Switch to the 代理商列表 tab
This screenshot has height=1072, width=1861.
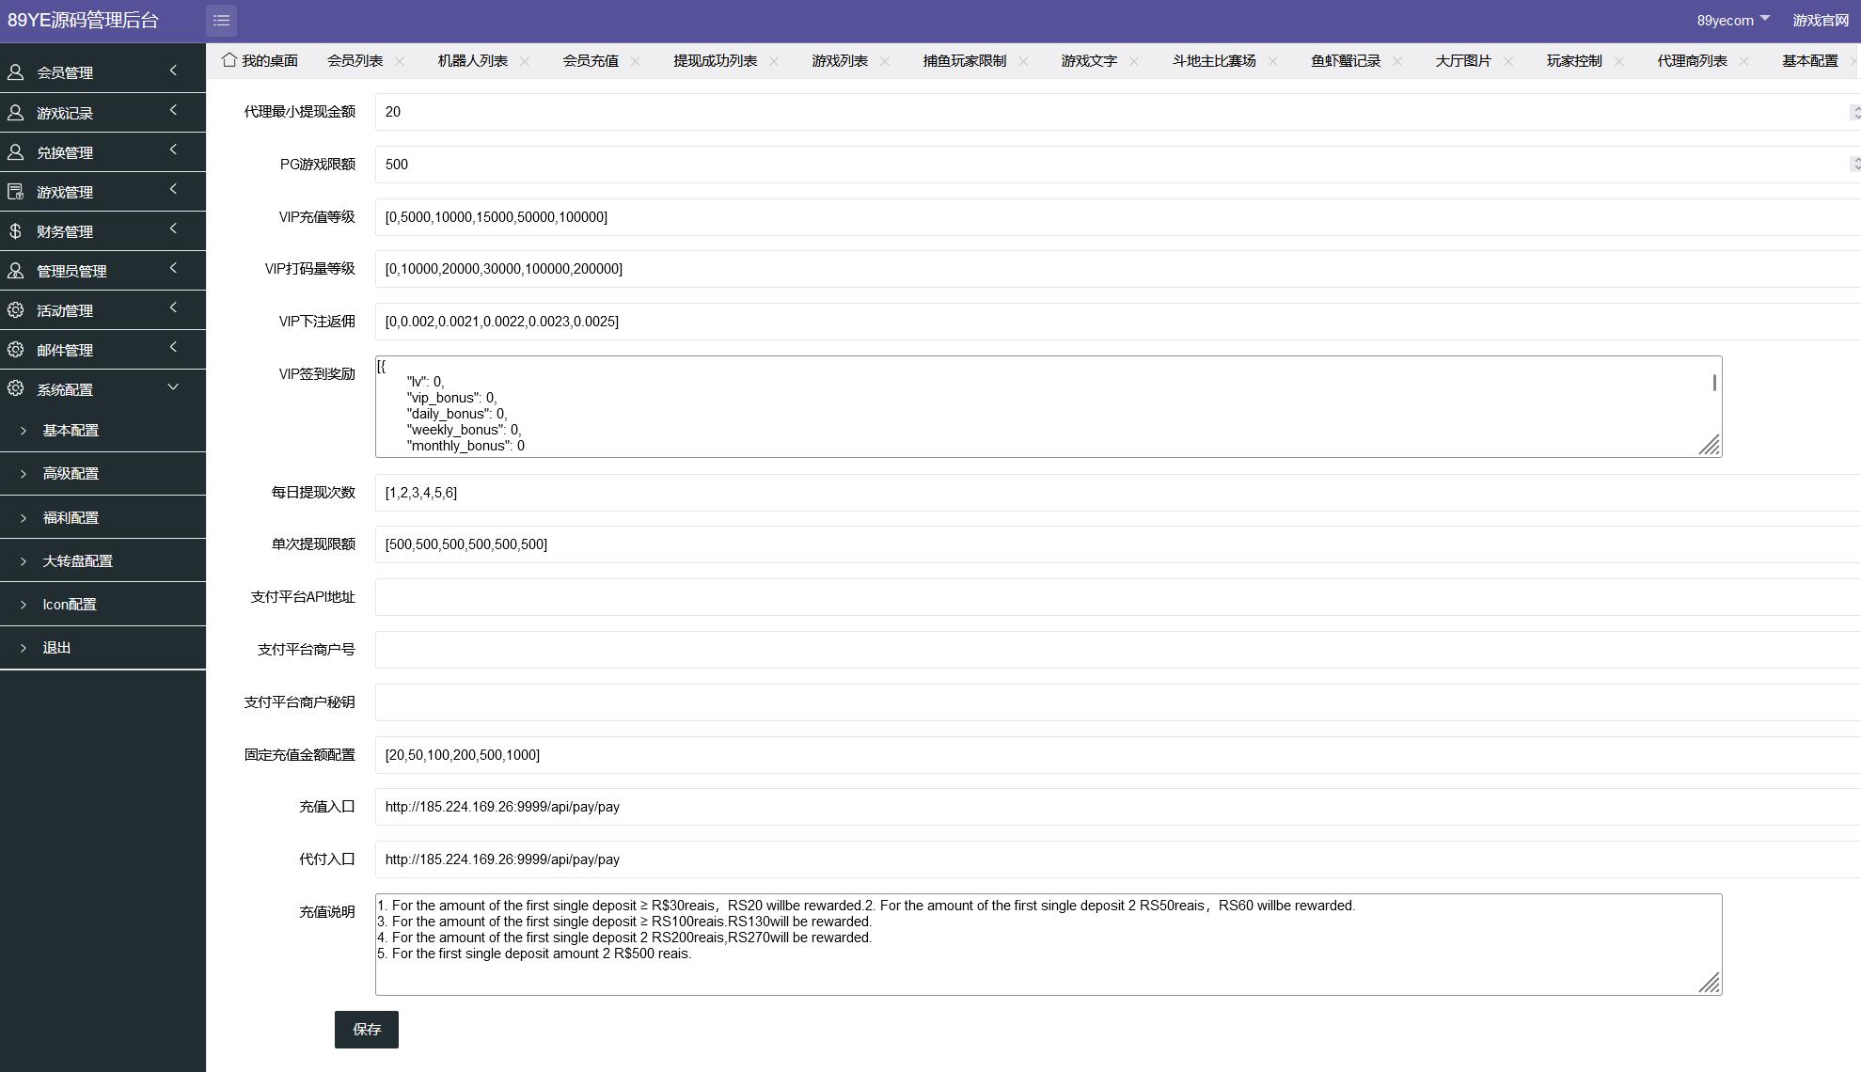pos(1692,60)
